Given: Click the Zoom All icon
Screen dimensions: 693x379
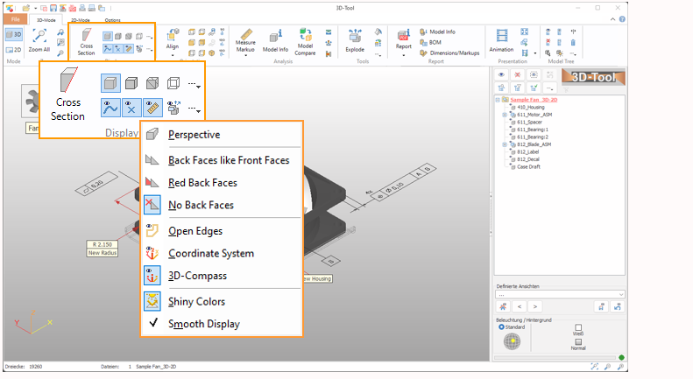Looking at the screenshot, I should (x=39, y=41).
